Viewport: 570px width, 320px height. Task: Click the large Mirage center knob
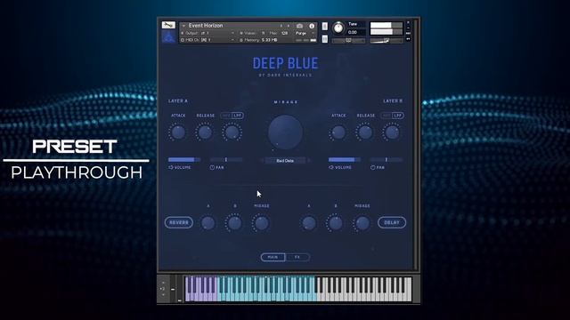(x=285, y=132)
